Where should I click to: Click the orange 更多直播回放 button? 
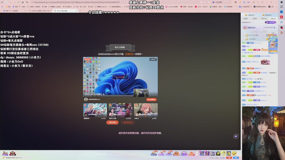(151, 100)
